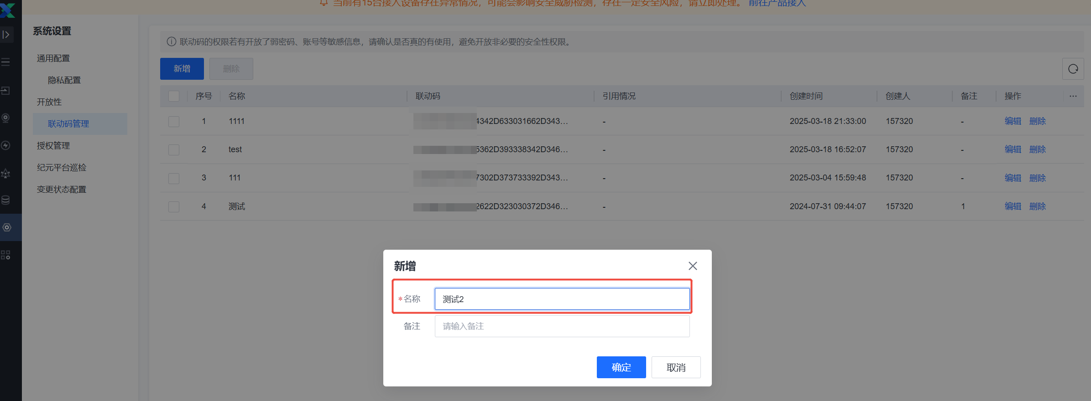Open 授权管理 in the settings menu
The image size is (1091, 401).
(53, 146)
